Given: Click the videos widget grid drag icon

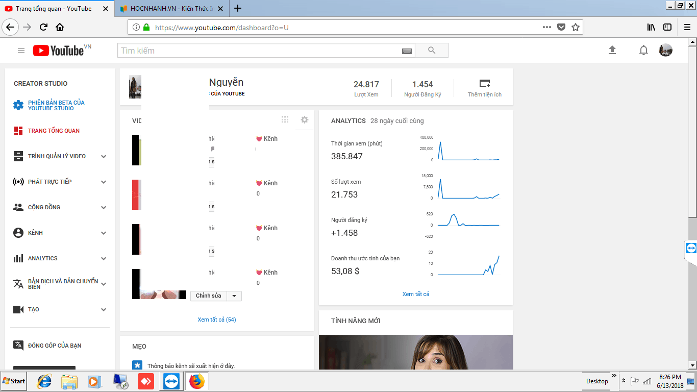Looking at the screenshot, I should click(x=285, y=120).
